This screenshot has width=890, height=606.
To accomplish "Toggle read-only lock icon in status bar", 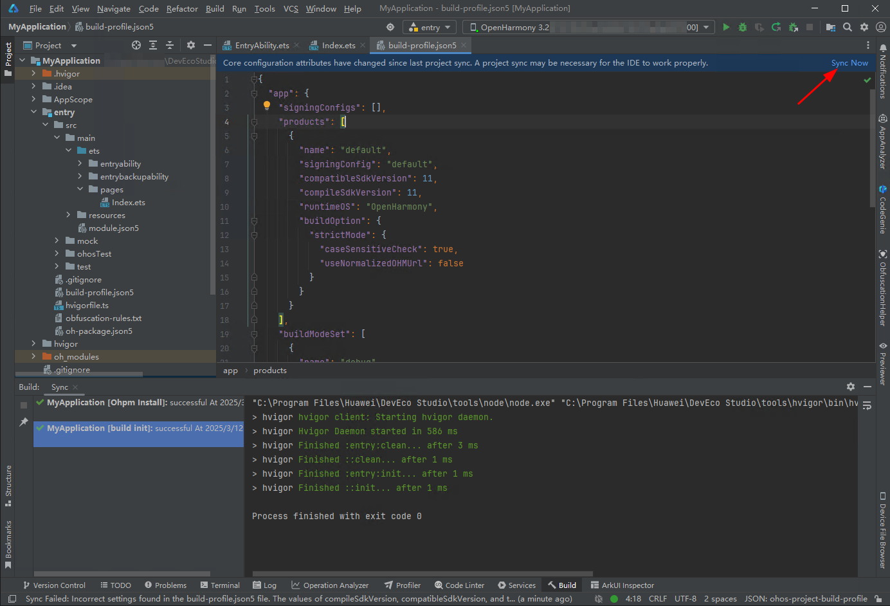I will 878,599.
